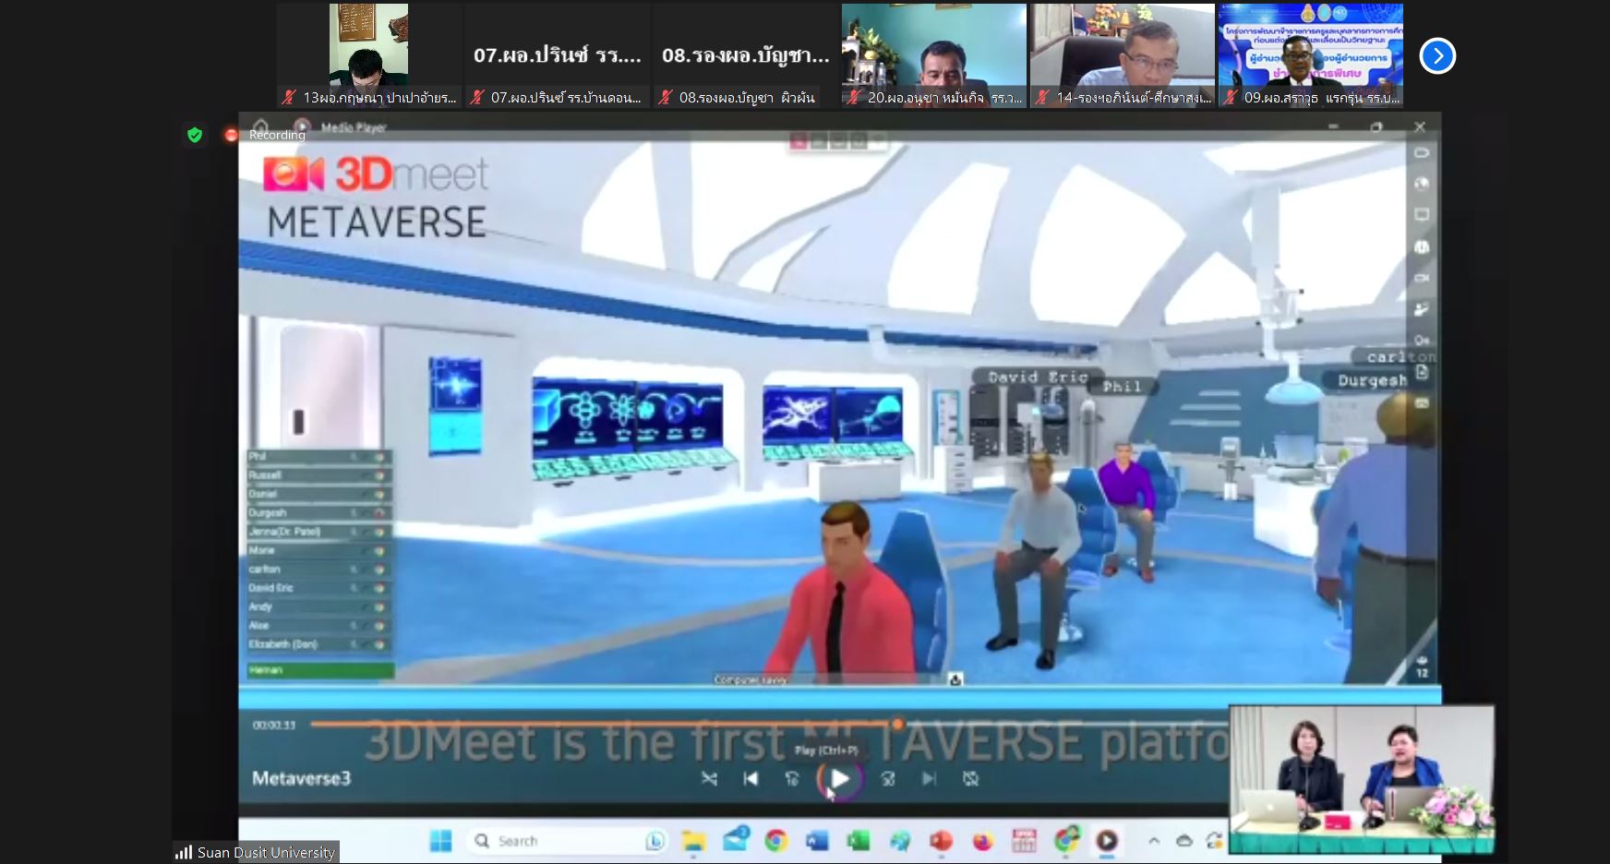
Task: Click the avatar icon in 3DMeet sidebar
Action: (x=1422, y=246)
